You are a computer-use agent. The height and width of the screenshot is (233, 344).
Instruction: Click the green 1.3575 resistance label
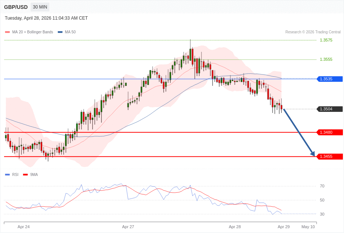point(326,40)
